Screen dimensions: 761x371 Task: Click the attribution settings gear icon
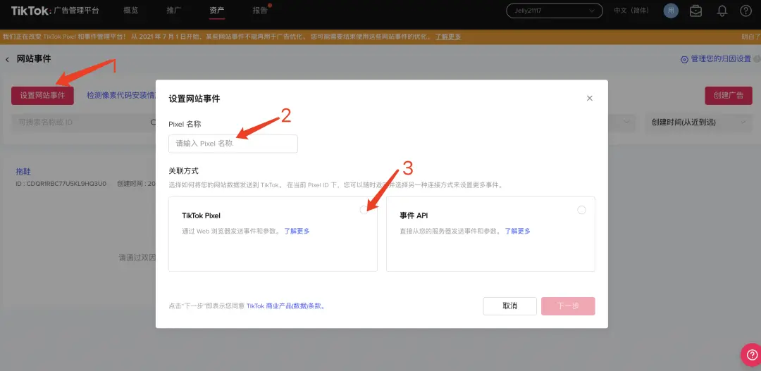684,59
